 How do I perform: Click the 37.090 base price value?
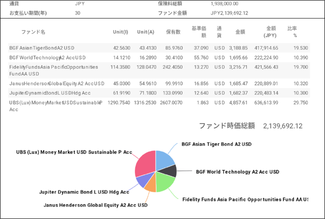coord(201,48)
